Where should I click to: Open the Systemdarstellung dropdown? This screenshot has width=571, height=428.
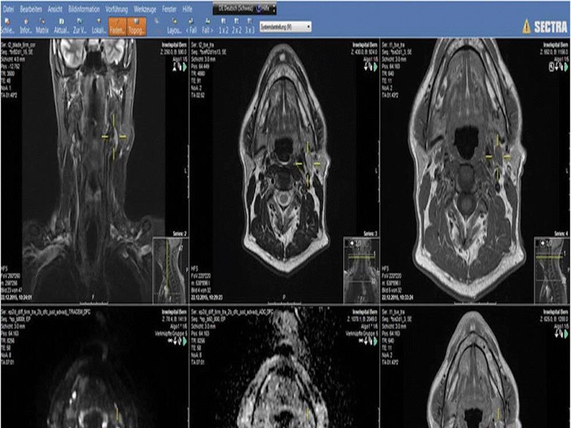(x=285, y=27)
